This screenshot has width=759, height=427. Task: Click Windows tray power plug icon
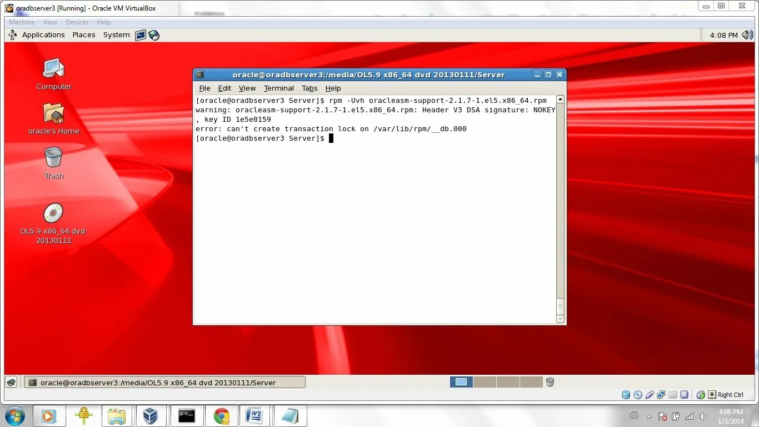(x=676, y=416)
